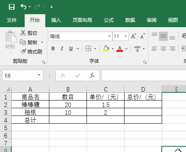The width and height of the screenshot is (186, 152).
Task: Open the Name Box dropdown arrow
Action: coord(39,75)
